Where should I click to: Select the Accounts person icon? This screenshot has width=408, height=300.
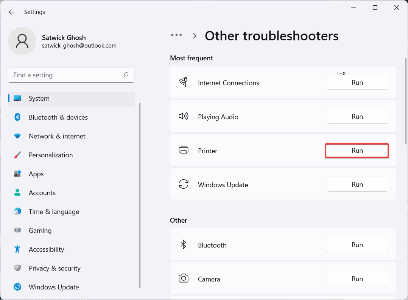click(17, 192)
